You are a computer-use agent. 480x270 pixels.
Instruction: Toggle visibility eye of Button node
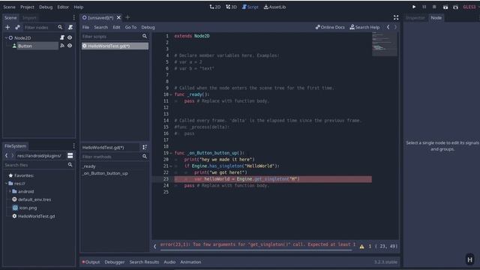[70, 46]
